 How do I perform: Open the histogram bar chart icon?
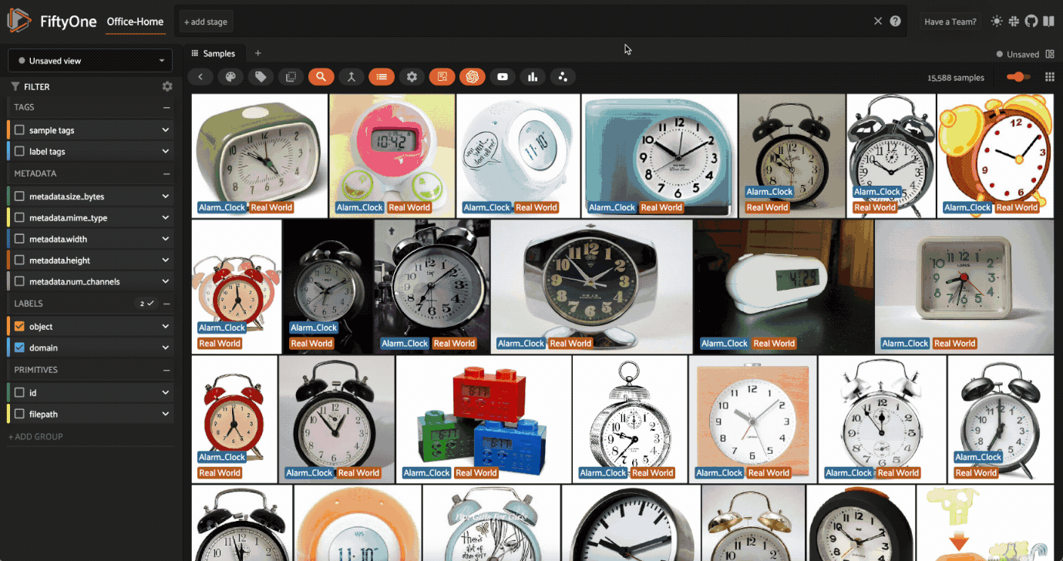click(532, 76)
